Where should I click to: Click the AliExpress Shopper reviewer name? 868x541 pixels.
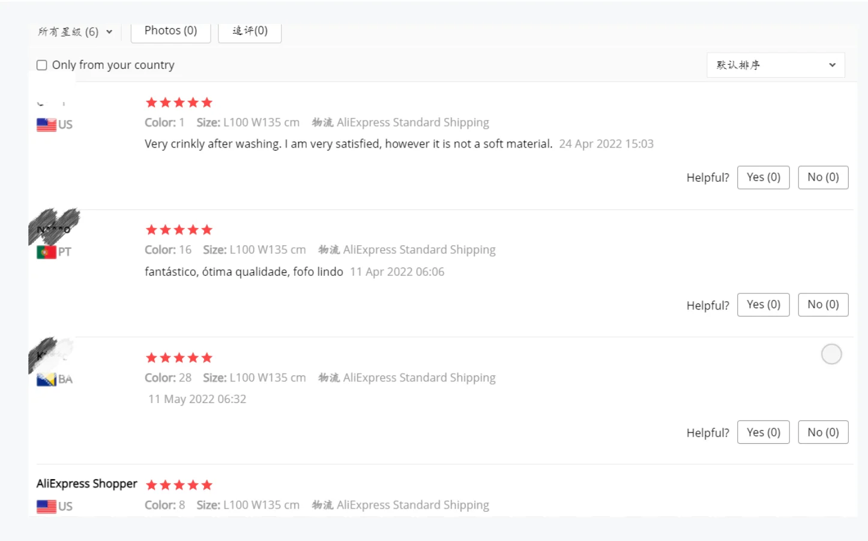coord(87,484)
